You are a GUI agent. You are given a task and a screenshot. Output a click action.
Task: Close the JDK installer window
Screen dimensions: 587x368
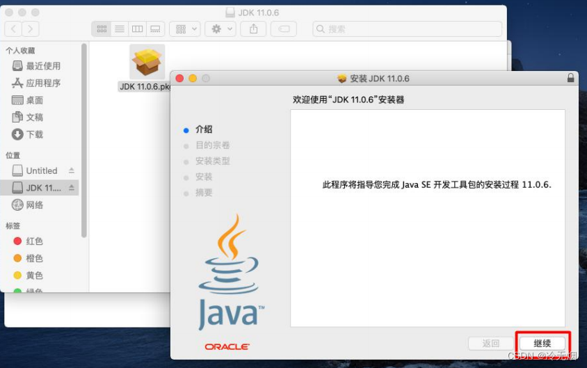(179, 78)
